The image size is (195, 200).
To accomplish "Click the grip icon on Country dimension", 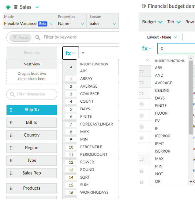I will 11,135.
